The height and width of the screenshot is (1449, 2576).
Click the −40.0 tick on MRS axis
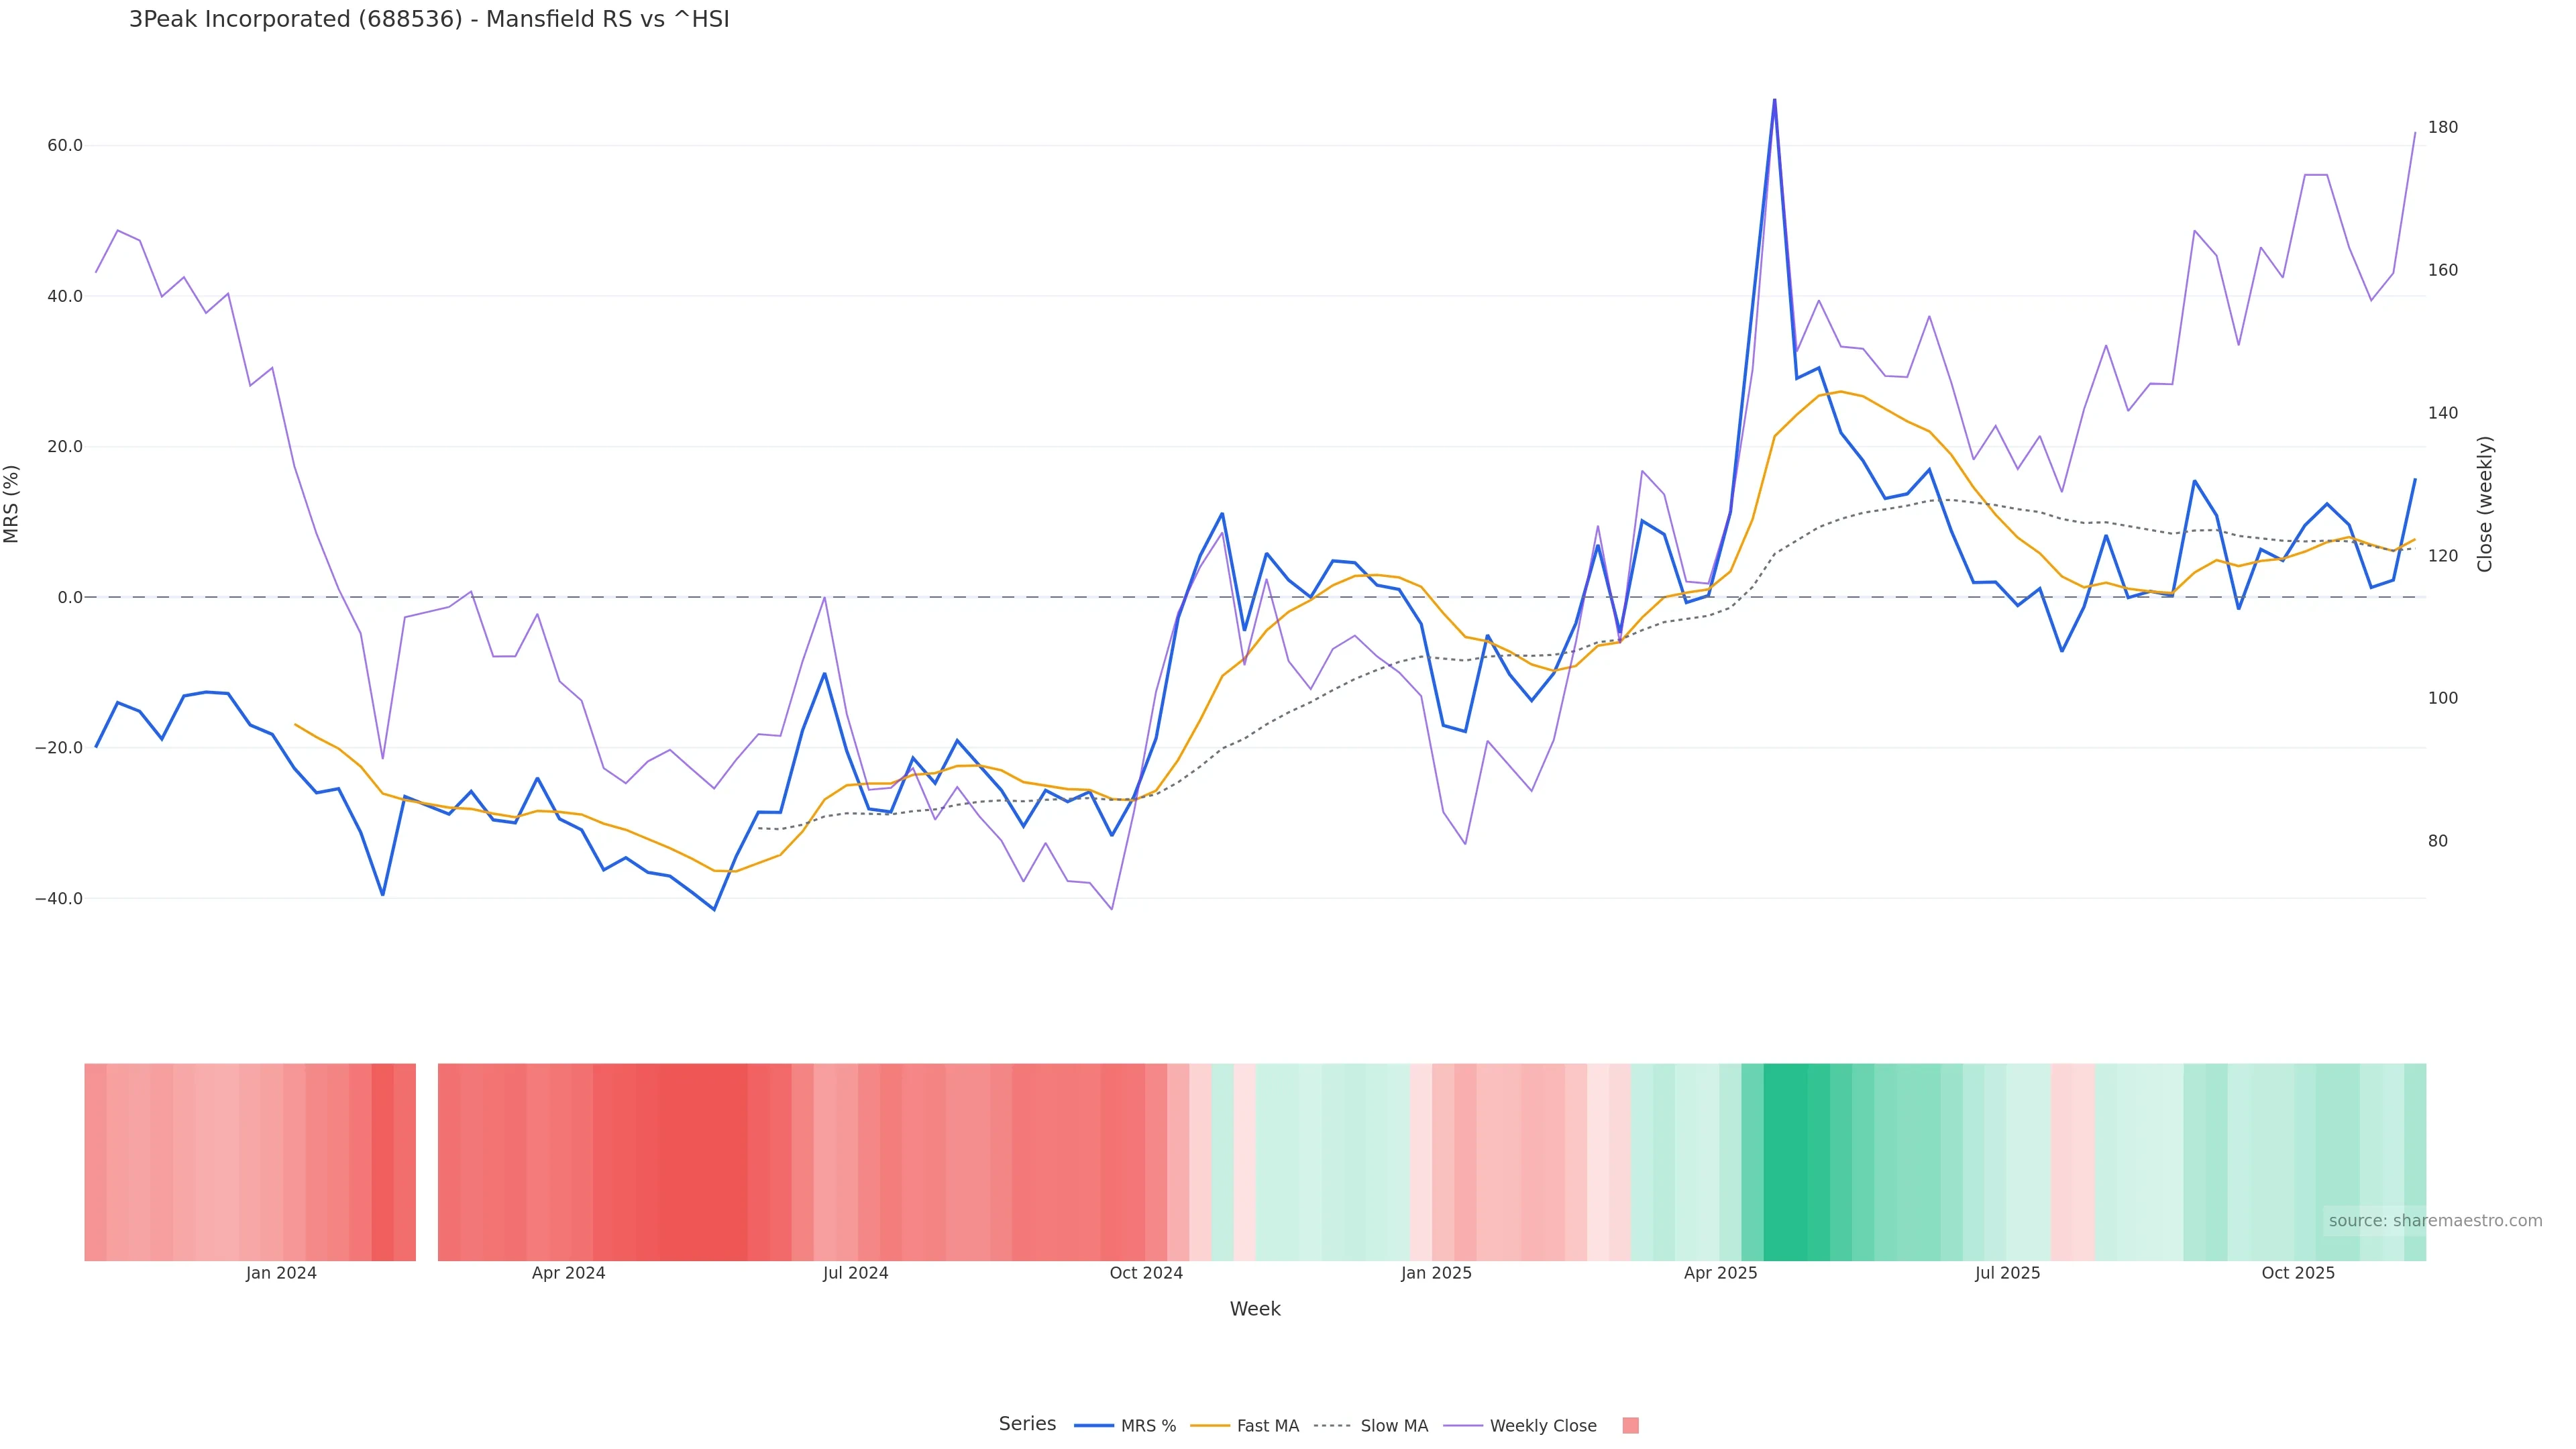point(59,899)
